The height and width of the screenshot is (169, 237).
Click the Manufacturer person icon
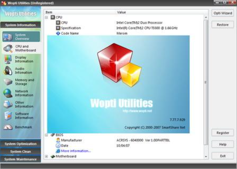[x=58, y=140]
